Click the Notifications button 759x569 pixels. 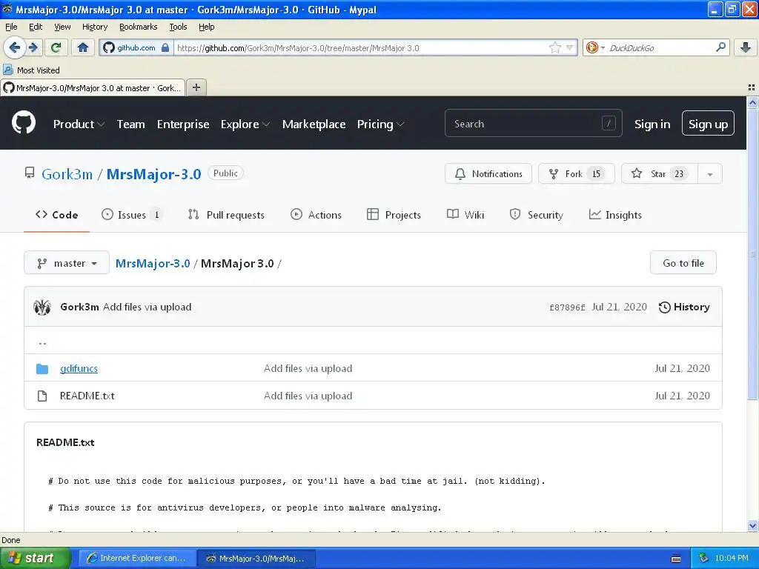[488, 174]
